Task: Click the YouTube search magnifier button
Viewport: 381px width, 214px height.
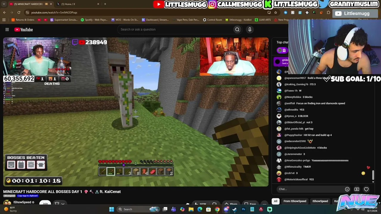Action: coord(237,29)
